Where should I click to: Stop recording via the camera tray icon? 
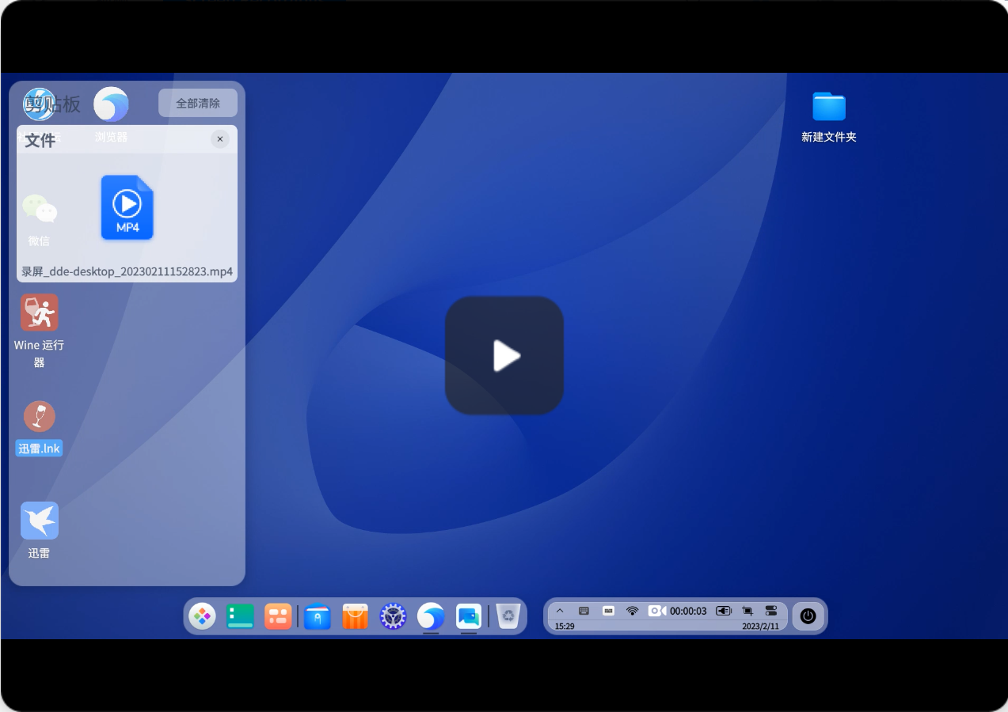(657, 611)
